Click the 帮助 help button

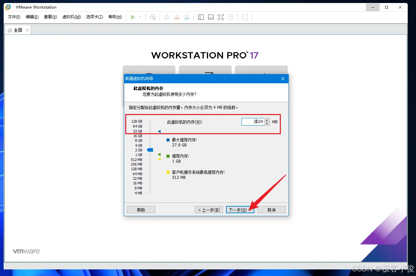141,210
